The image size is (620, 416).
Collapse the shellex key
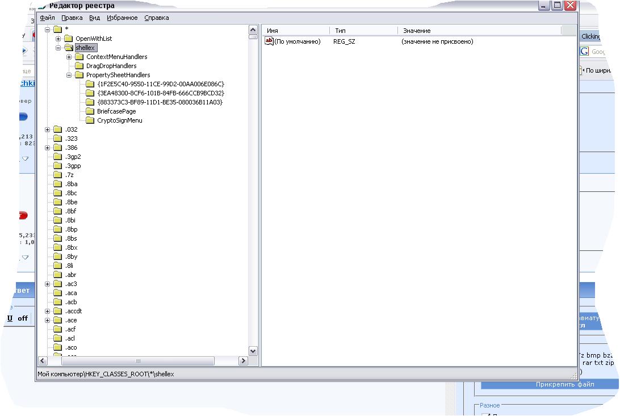coord(58,48)
